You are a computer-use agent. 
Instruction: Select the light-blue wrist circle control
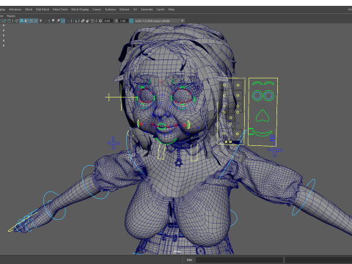pos(54,205)
